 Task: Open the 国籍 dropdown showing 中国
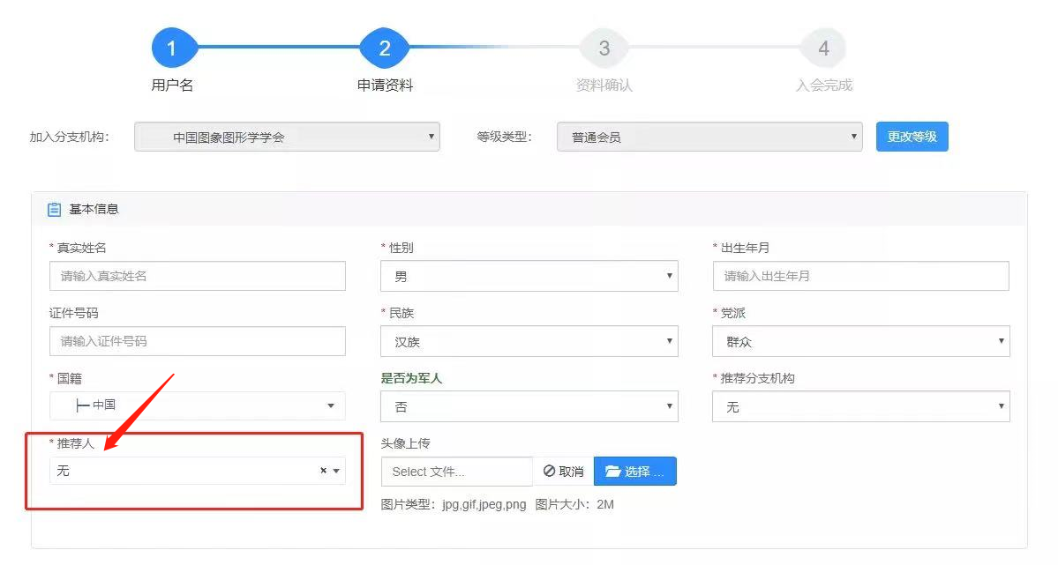point(197,405)
